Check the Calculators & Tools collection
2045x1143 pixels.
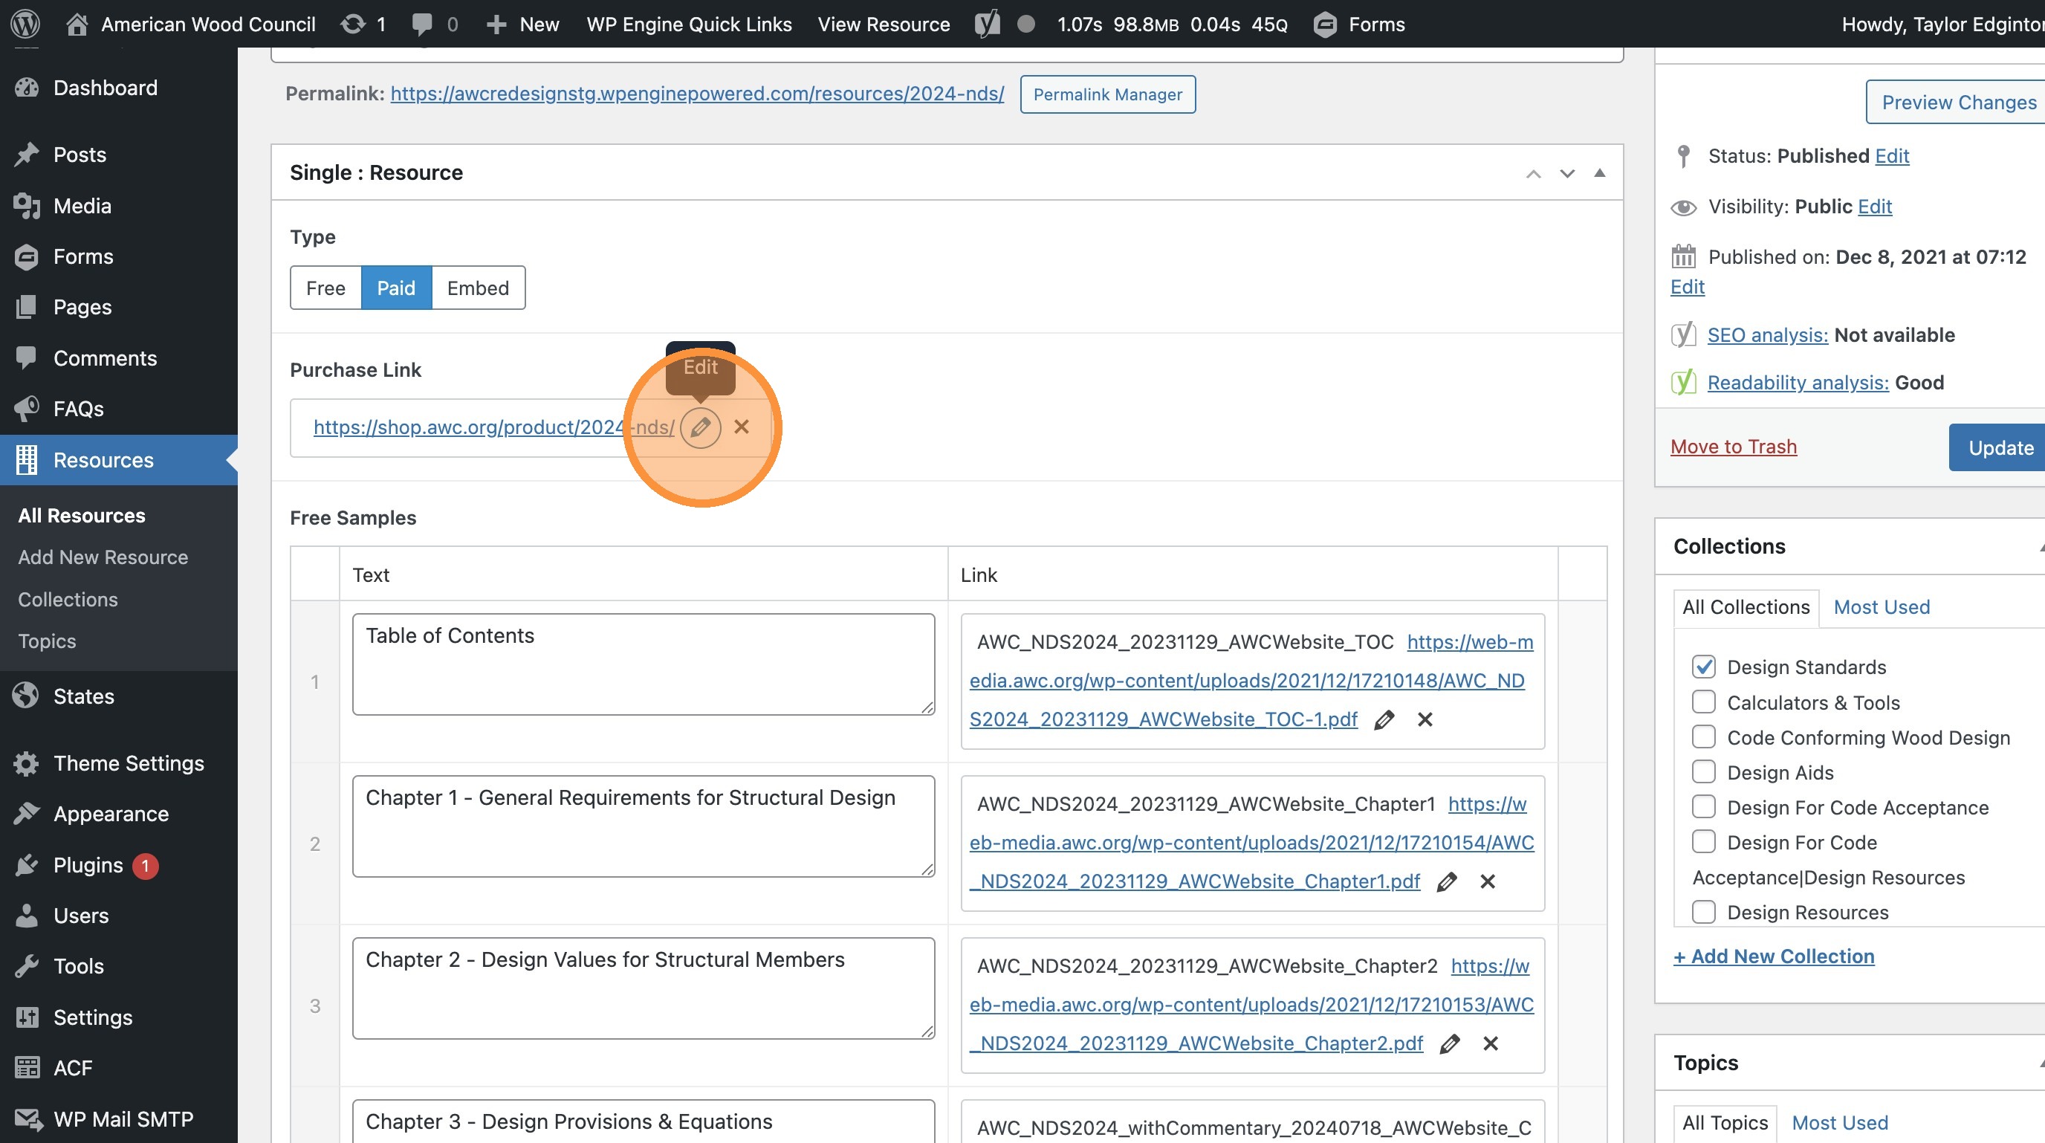(1704, 702)
